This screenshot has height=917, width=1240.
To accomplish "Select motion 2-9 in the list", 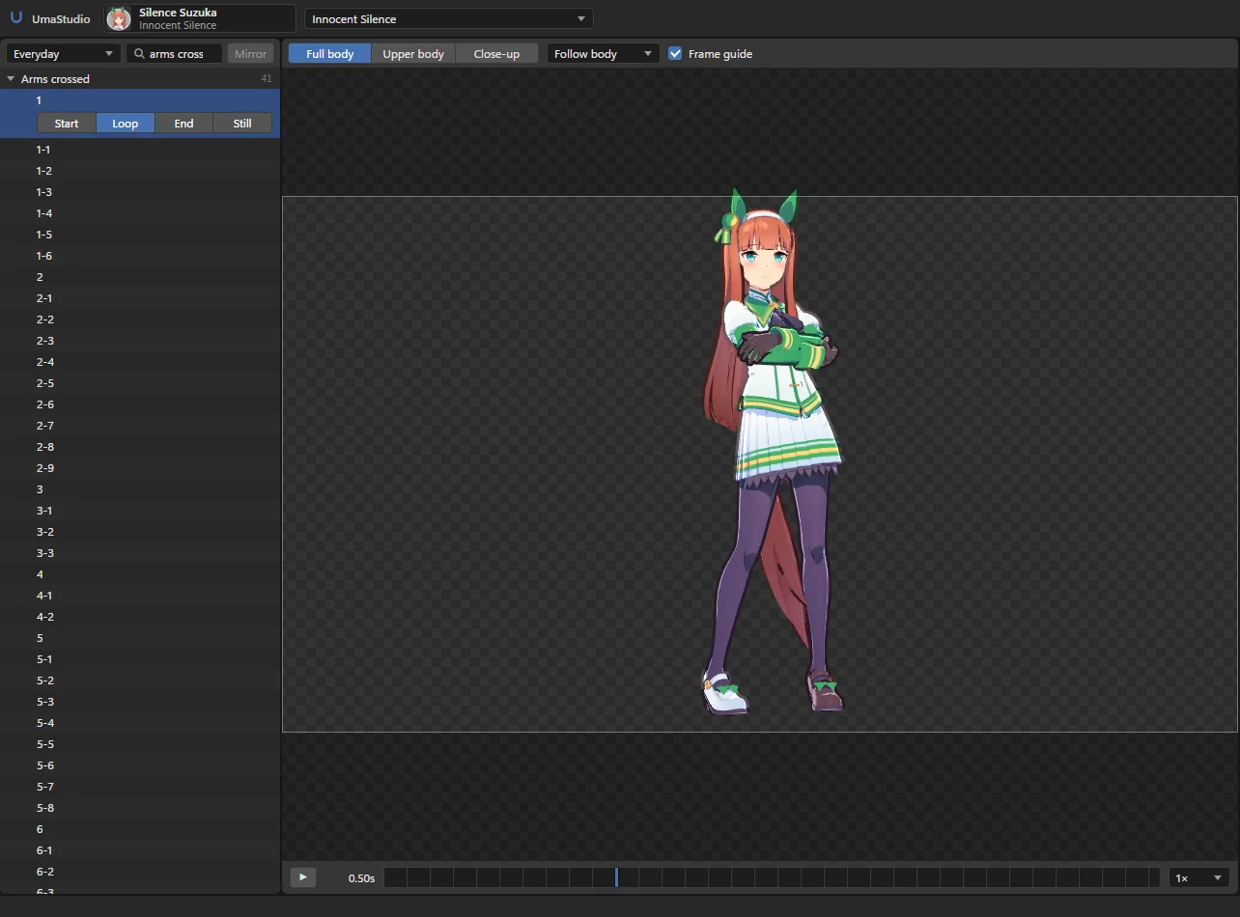I will pos(140,468).
